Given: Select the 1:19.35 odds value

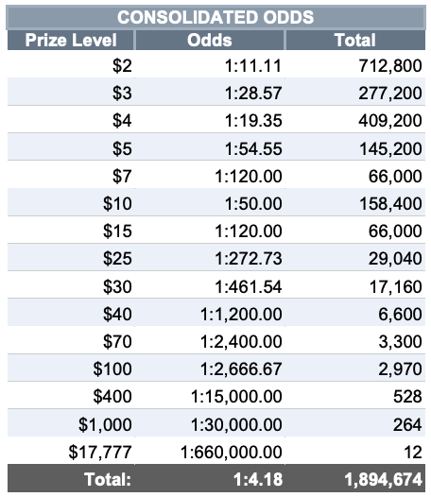Looking at the screenshot, I should (253, 121).
